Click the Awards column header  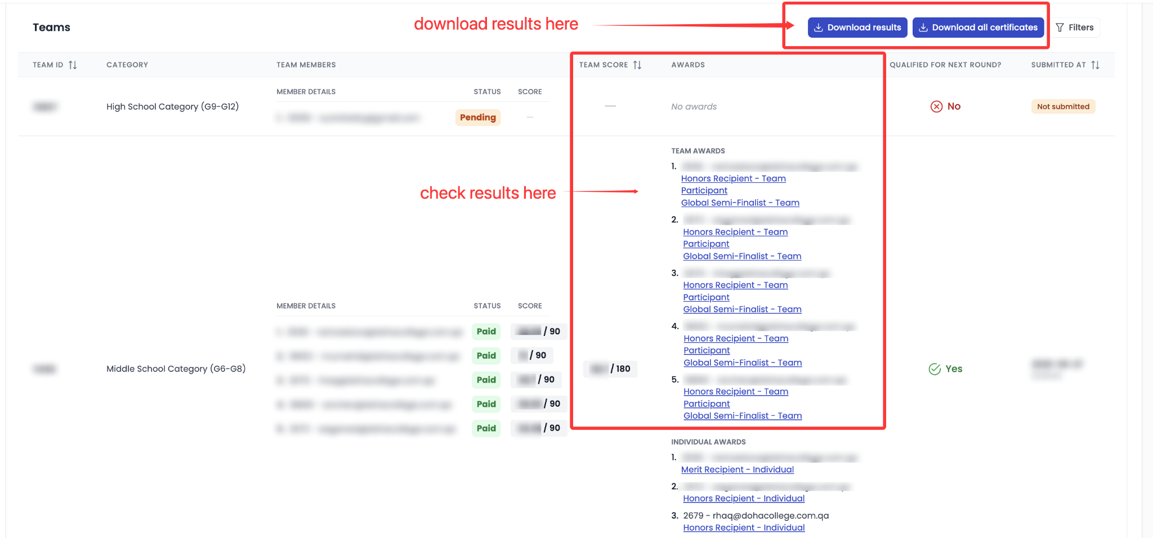point(688,65)
